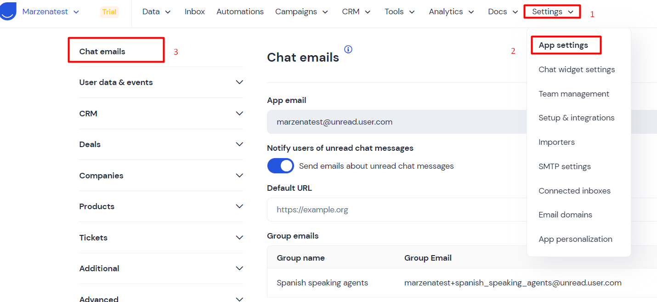Go to Inbox in the top navigation
Screen dimensions: 657x302
(x=195, y=11)
